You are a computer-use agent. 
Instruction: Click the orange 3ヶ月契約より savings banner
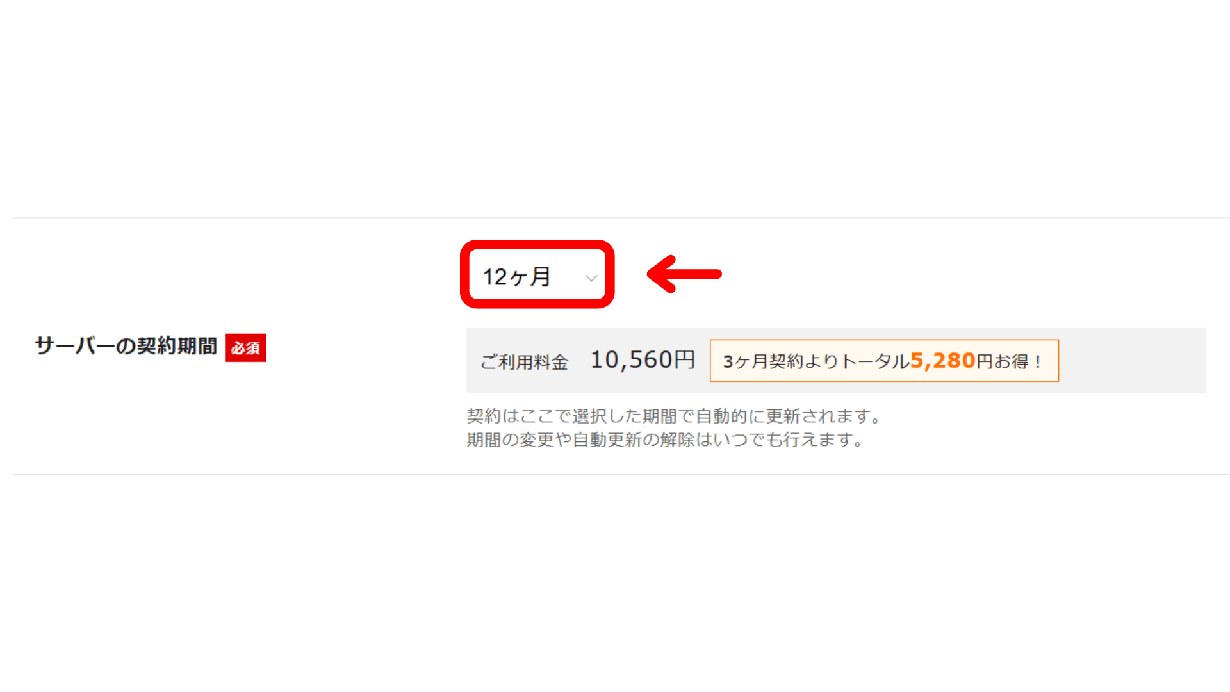point(884,361)
